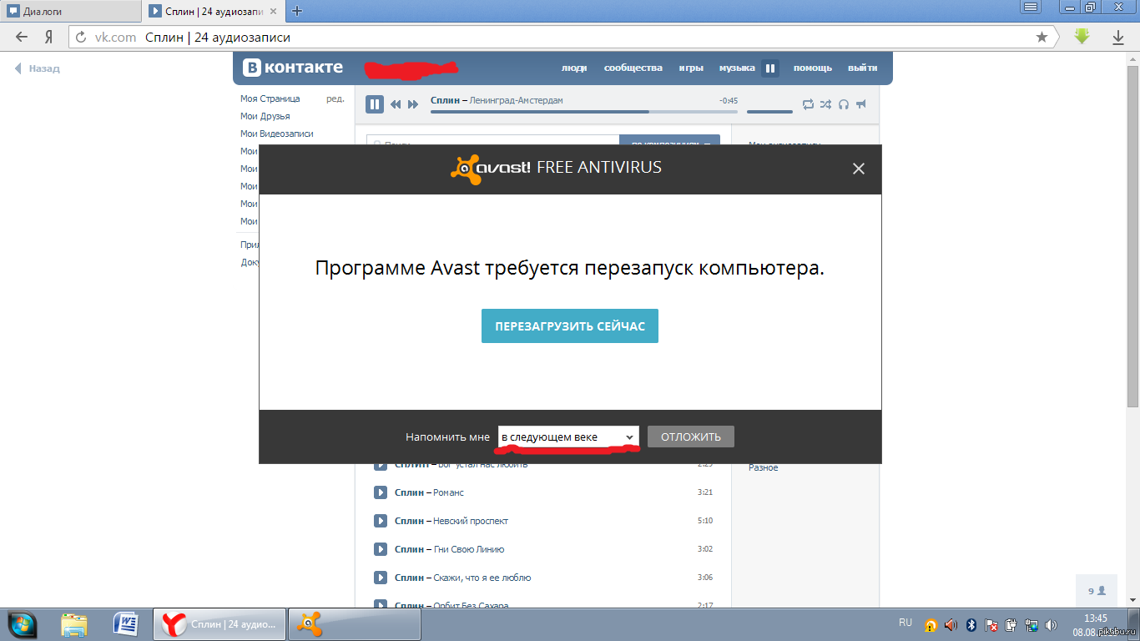This screenshot has width=1140, height=641.
Task: Click the taskbar clock showing 13:45
Action: coord(1095,618)
